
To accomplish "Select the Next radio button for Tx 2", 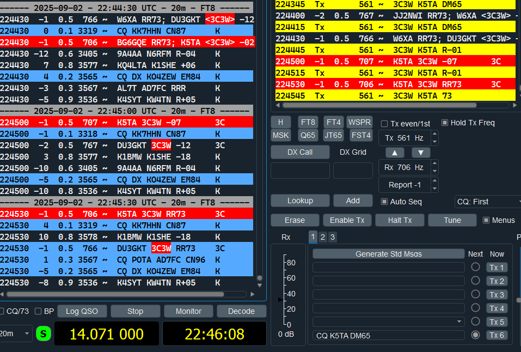I will pyautogui.click(x=475, y=281).
